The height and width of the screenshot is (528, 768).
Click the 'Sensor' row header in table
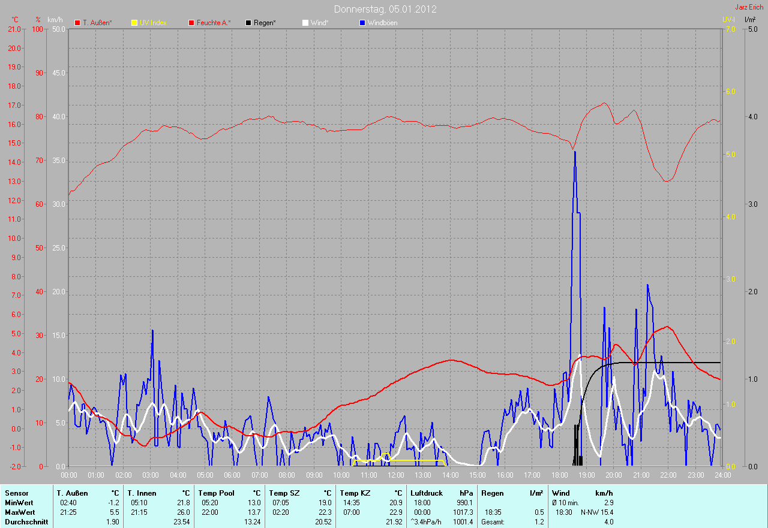pos(16,493)
